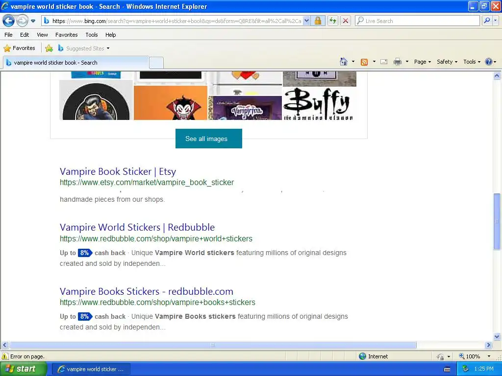The height and width of the screenshot is (376, 502).
Task: Open the recent pages dropdown arrow
Action: [x=33, y=21]
